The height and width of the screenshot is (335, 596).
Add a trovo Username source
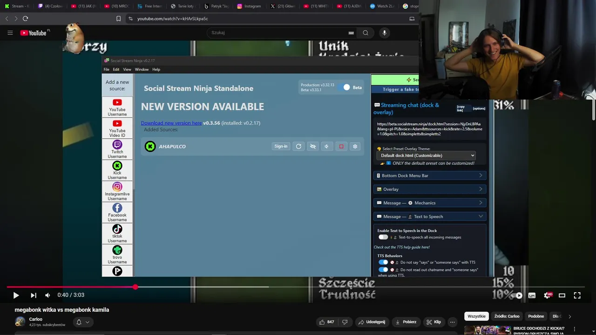pos(117,255)
